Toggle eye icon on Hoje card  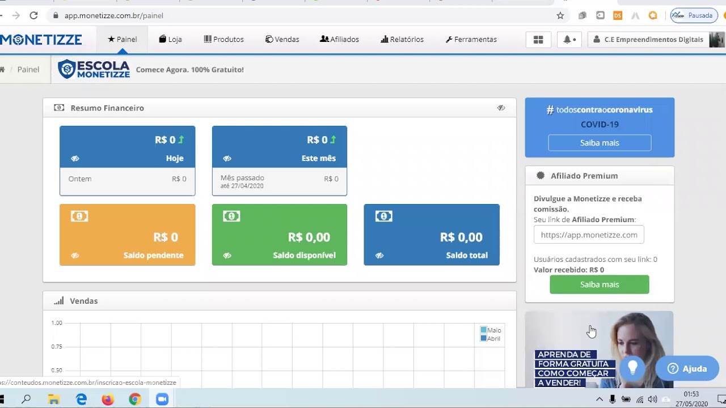(x=75, y=159)
